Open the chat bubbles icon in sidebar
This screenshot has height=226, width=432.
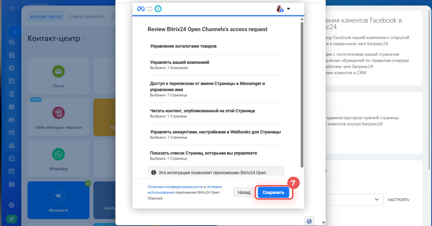tap(12, 42)
